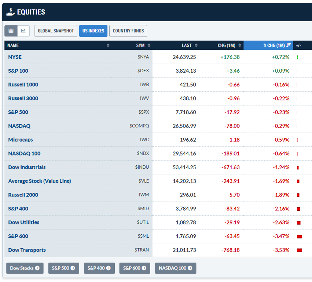Click the S&P 500 bottom button

pyautogui.click(x=64, y=268)
